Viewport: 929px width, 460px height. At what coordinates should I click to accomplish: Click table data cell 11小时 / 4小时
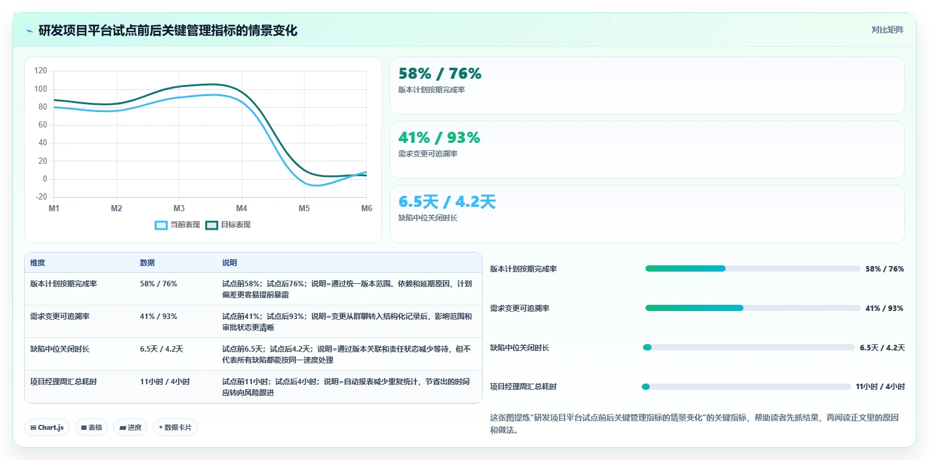165,382
